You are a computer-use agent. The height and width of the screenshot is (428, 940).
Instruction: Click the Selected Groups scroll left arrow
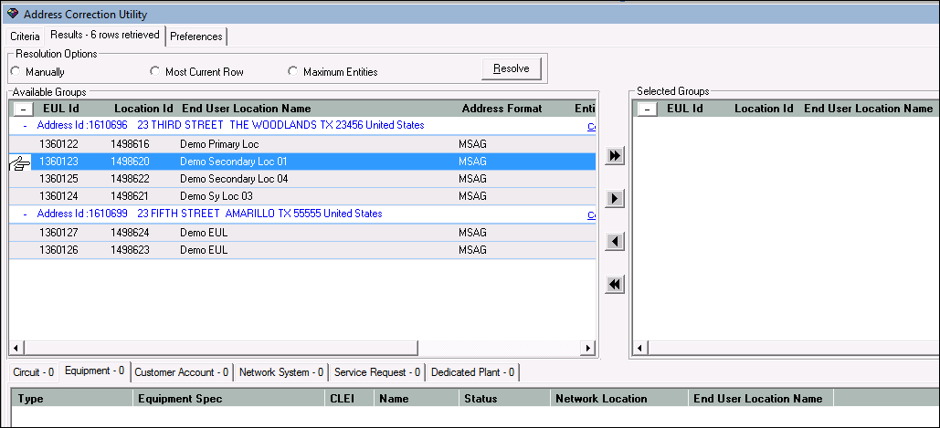click(639, 348)
